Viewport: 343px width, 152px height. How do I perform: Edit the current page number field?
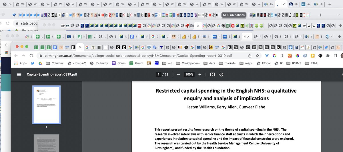158,74
